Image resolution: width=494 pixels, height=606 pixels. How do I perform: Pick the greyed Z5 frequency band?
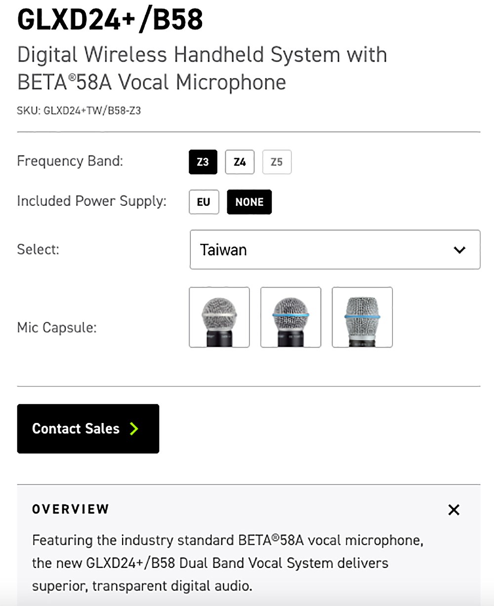coord(277,162)
